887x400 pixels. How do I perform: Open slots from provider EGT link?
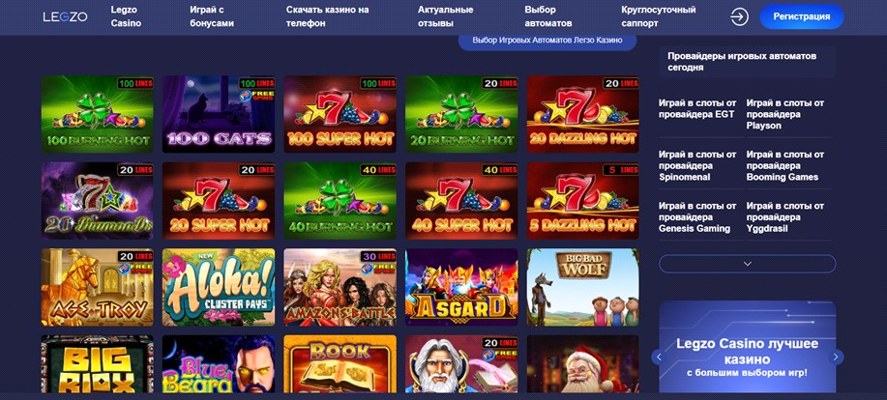click(697, 108)
